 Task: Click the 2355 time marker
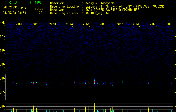coord(86,24)
